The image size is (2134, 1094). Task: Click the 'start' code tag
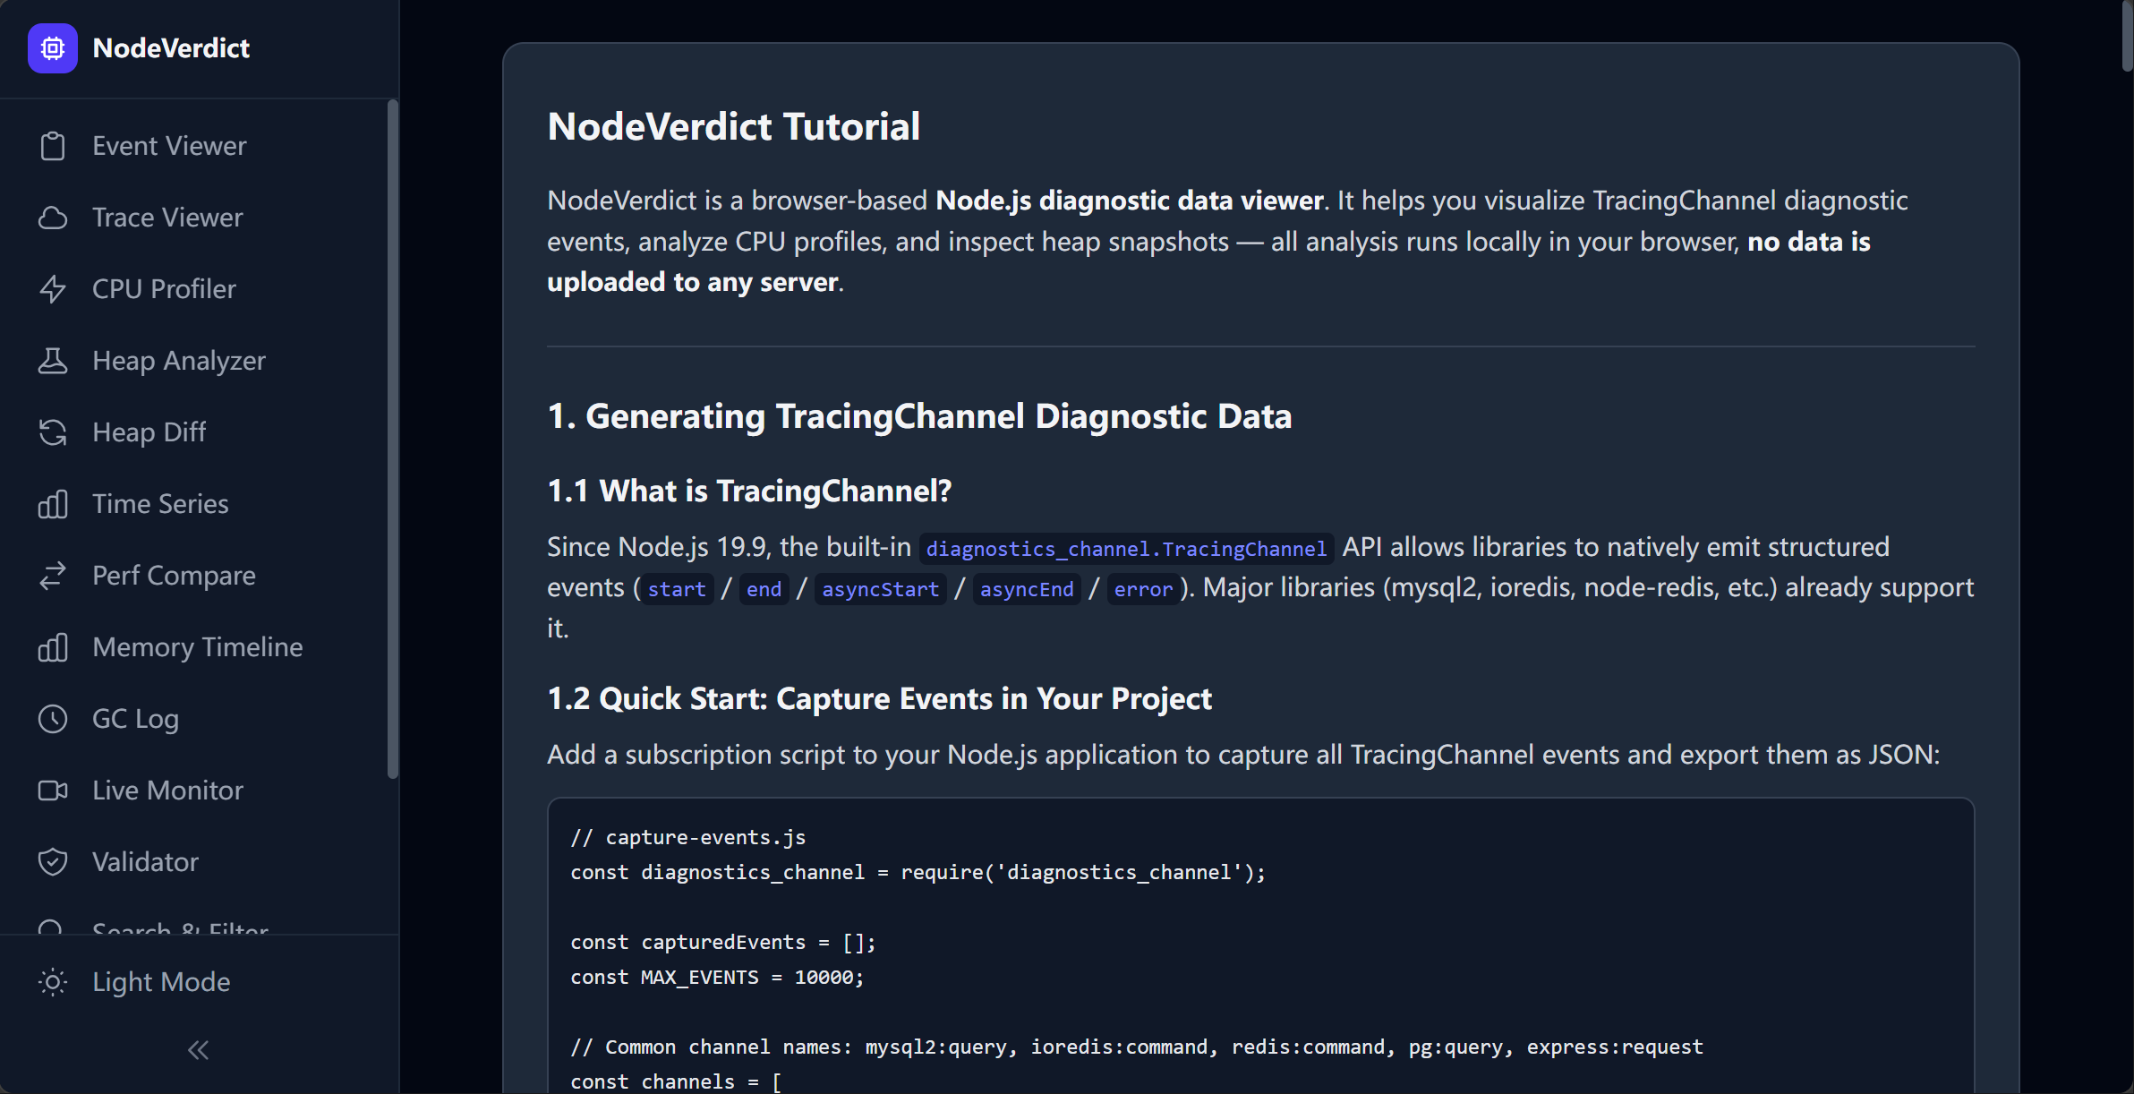tap(677, 588)
